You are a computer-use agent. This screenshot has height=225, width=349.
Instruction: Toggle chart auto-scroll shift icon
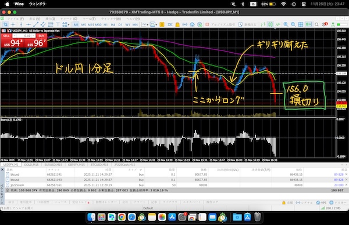308,24
